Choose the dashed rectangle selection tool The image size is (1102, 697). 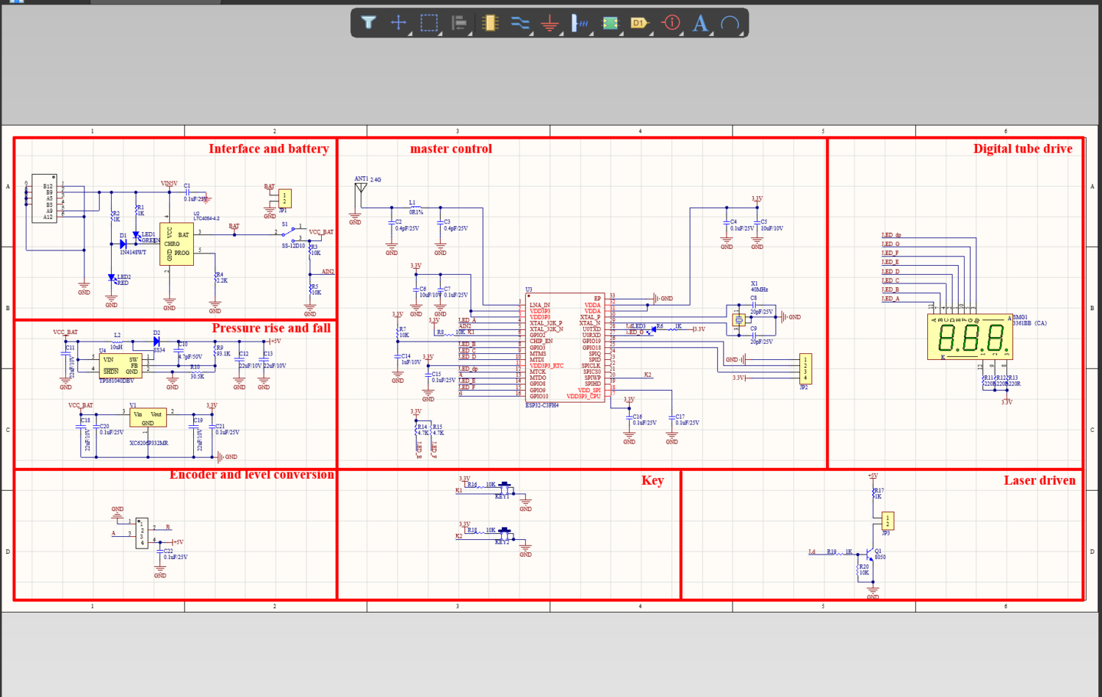pyautogui.click(x=429, y=23)
